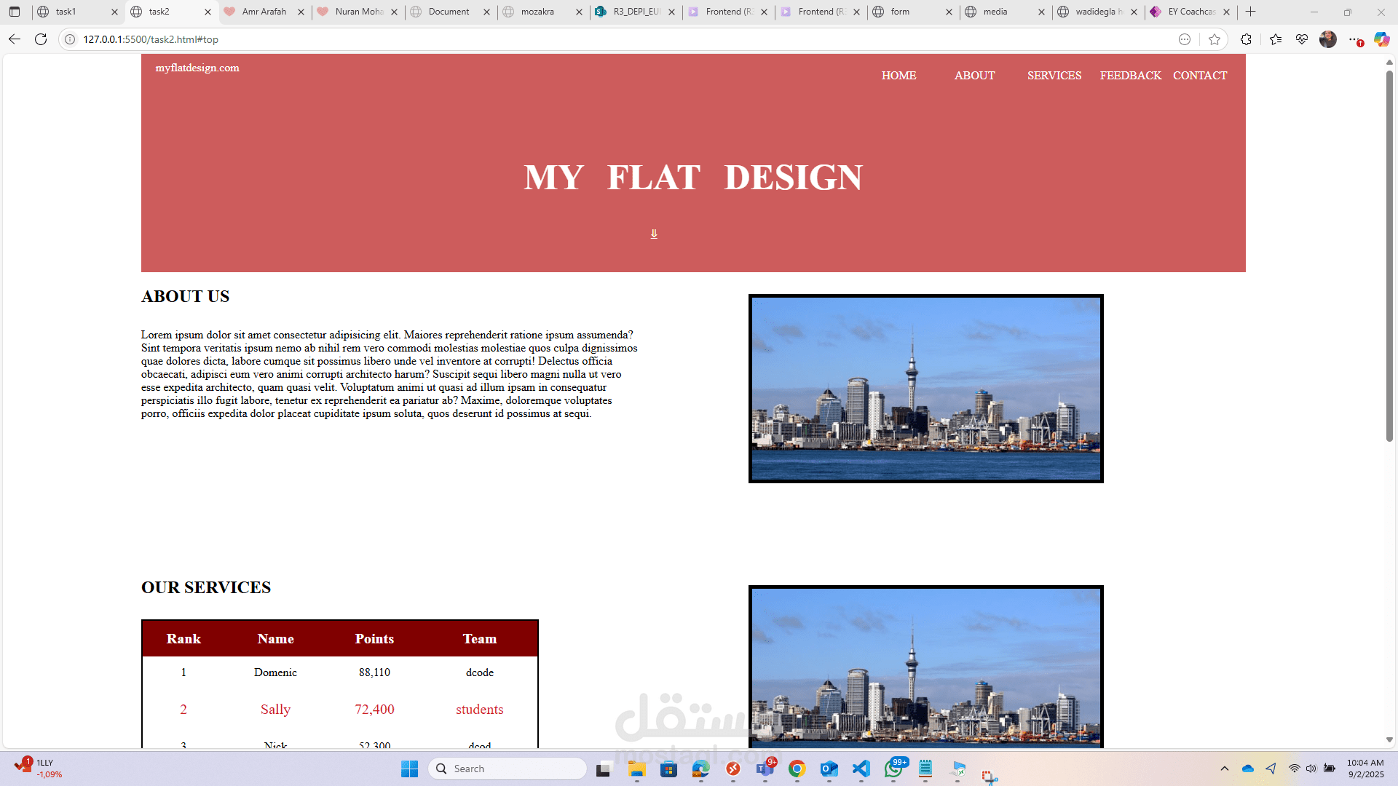The height and width of the screenshot is (786, 1398).
Task: Switch to the Document tab
Action: coord(449,12)
